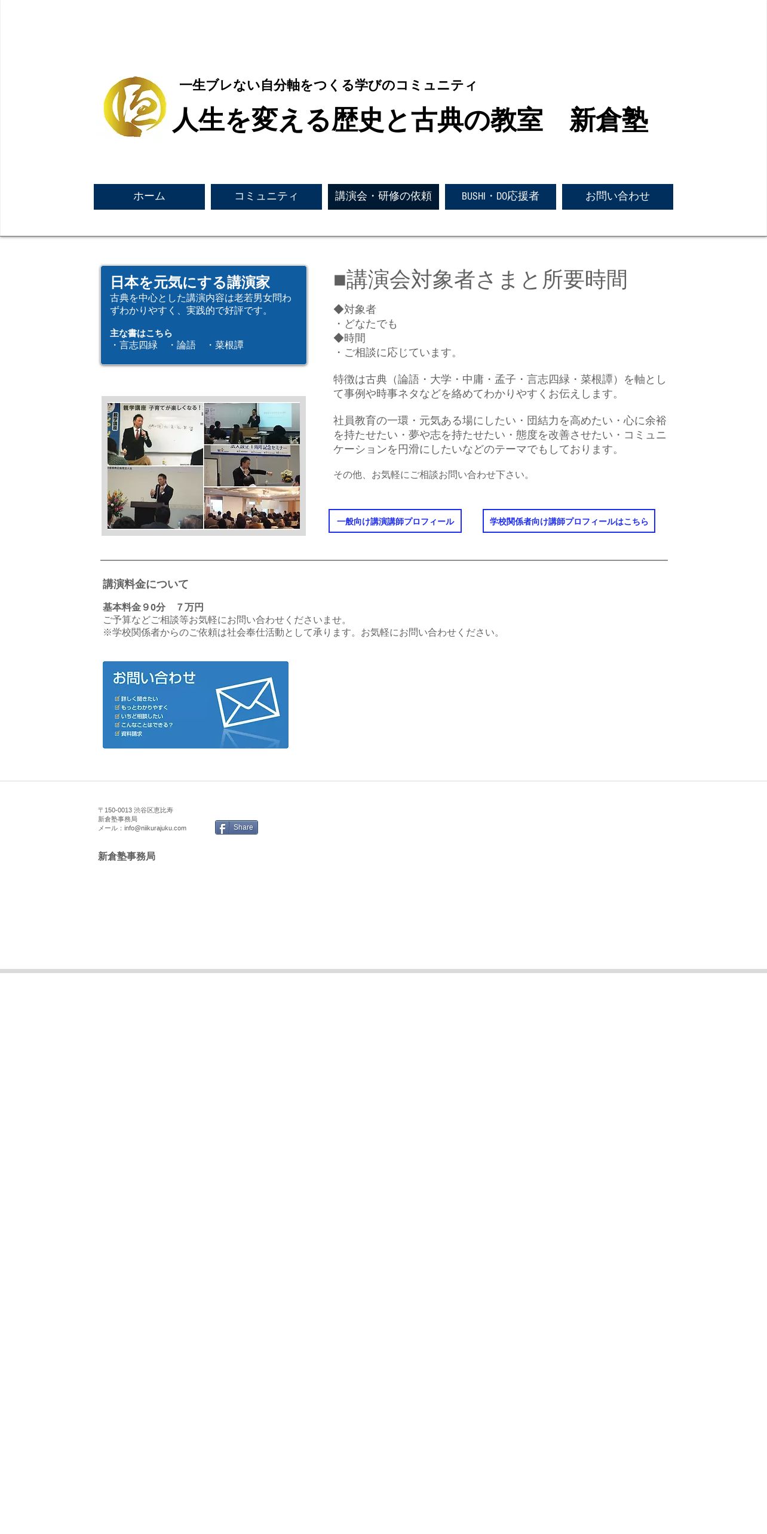Open 学校関係者向け講師プロフィールはこちら button
This screenshot has height=1534, width=767.
(569, 521)
